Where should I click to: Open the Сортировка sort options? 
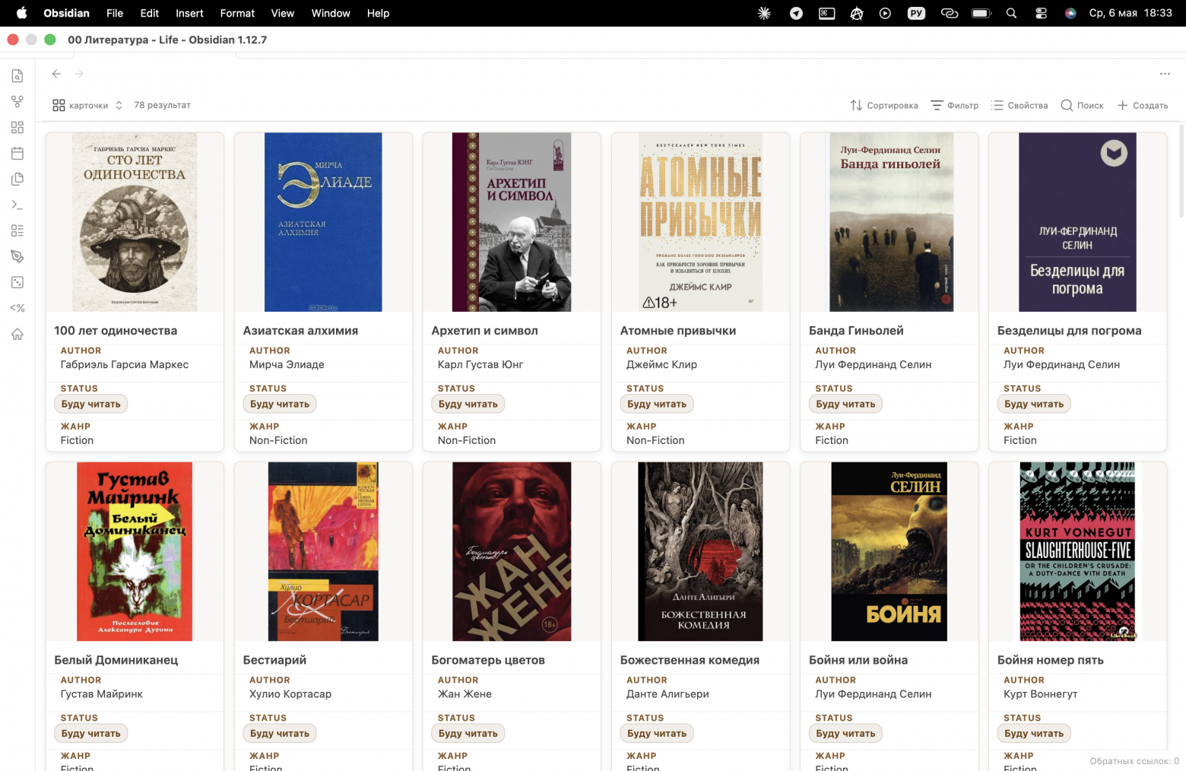tap(883, 106)
